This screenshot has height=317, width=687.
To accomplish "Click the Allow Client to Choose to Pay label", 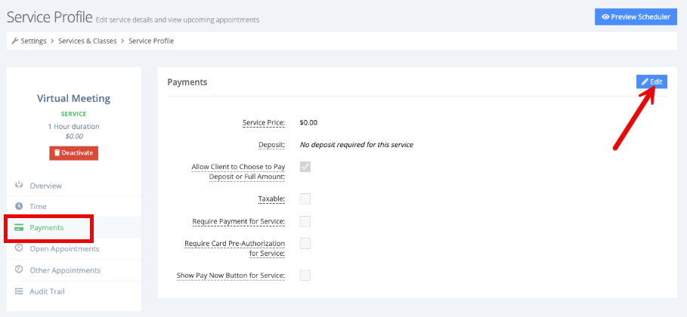I will tap(238, 171).
